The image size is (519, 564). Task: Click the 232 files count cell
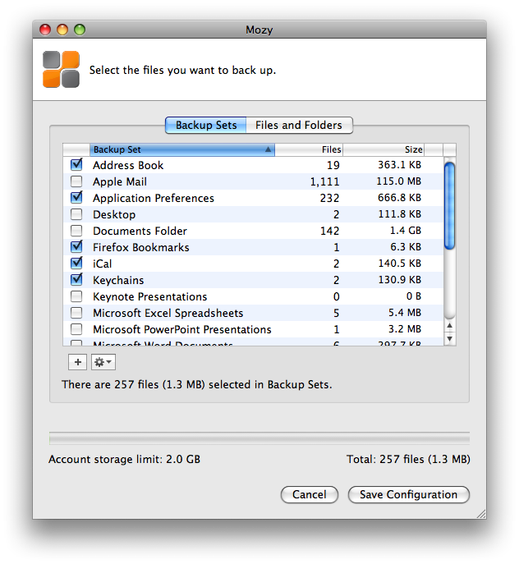point(329,198)
